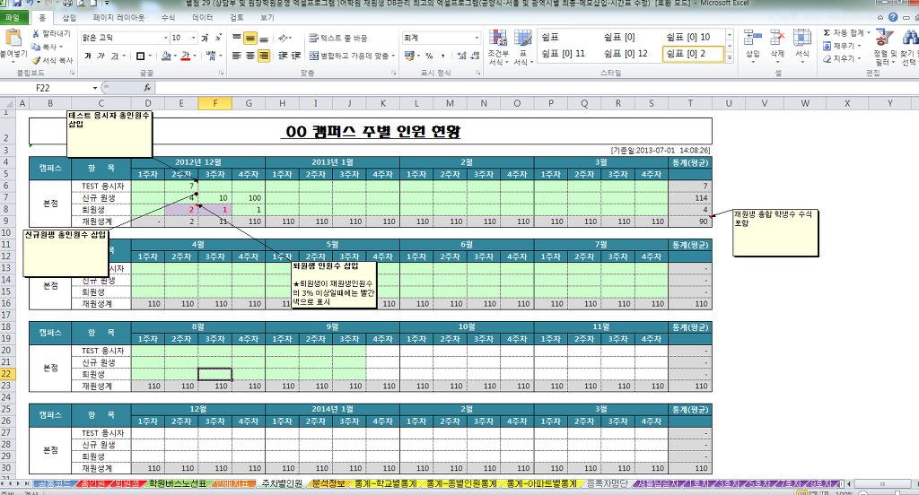Select the cell style 쉼표 [0] 12
The width and height of the screenshot is (919, 495).
[x=626, y=53]
